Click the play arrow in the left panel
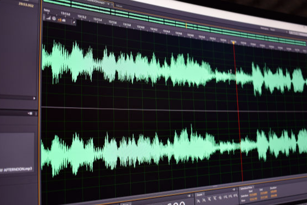 click(x=34, y=98)
